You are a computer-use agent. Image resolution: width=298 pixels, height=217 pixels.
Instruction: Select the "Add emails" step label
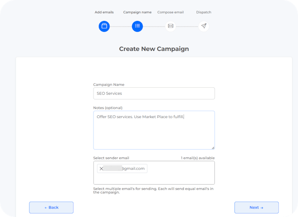(x=104, y=12)
